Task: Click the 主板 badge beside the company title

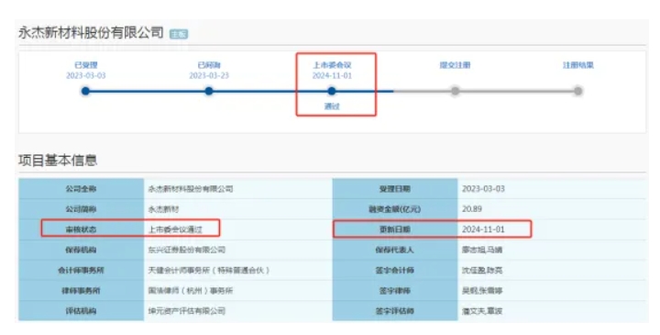Action: 179,34
